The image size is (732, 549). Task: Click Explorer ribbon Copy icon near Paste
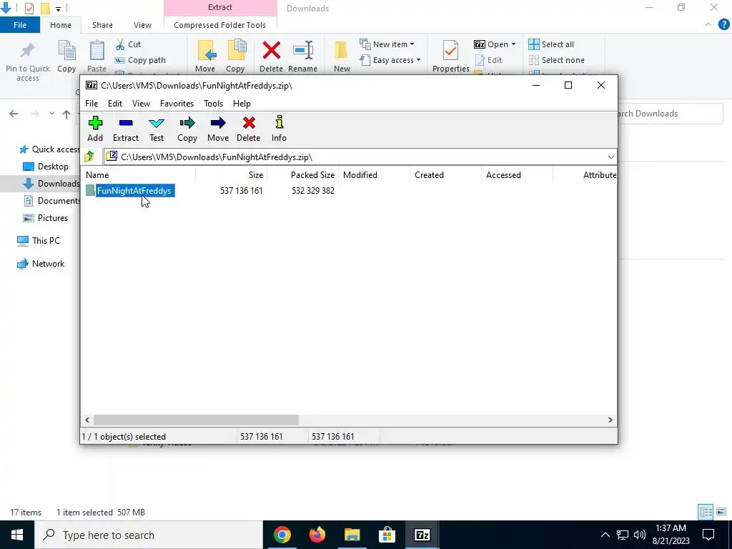[x=66, y=57]
